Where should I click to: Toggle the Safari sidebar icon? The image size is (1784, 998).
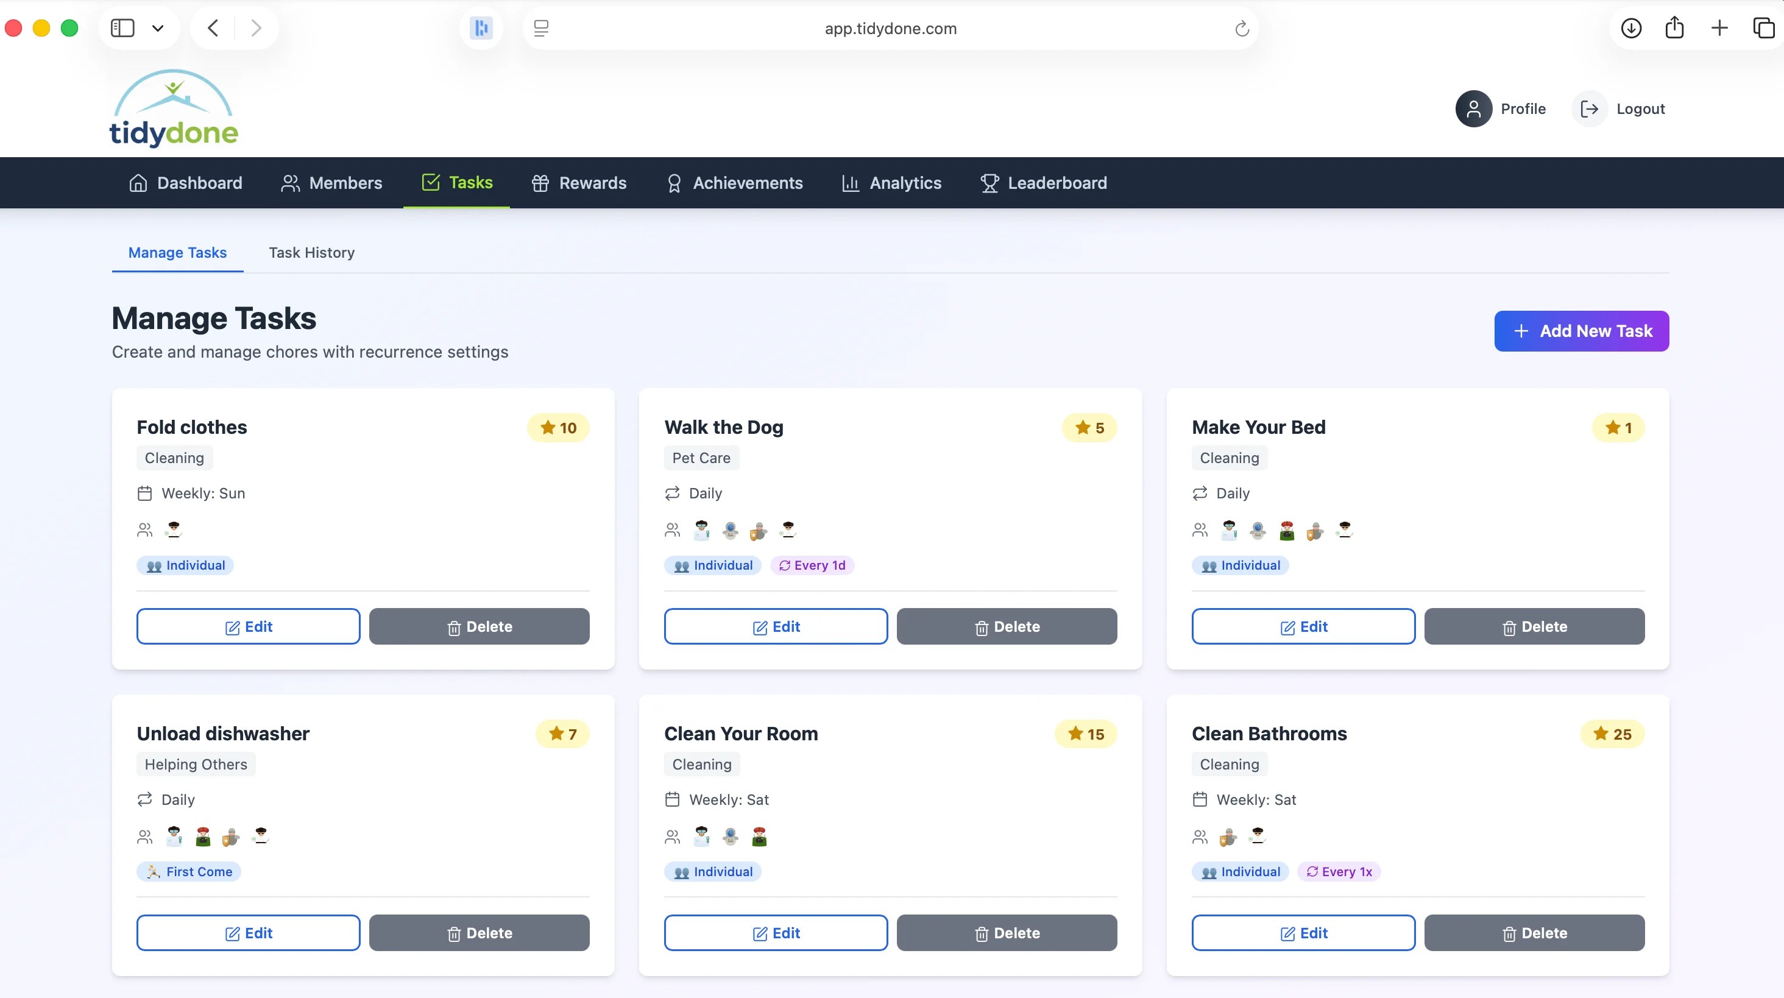click(x=122, y=29)
